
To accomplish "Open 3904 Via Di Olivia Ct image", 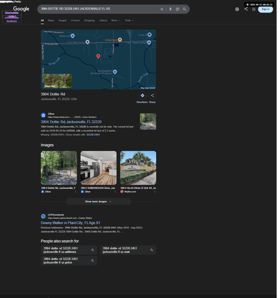I will (x=138, y=167).
